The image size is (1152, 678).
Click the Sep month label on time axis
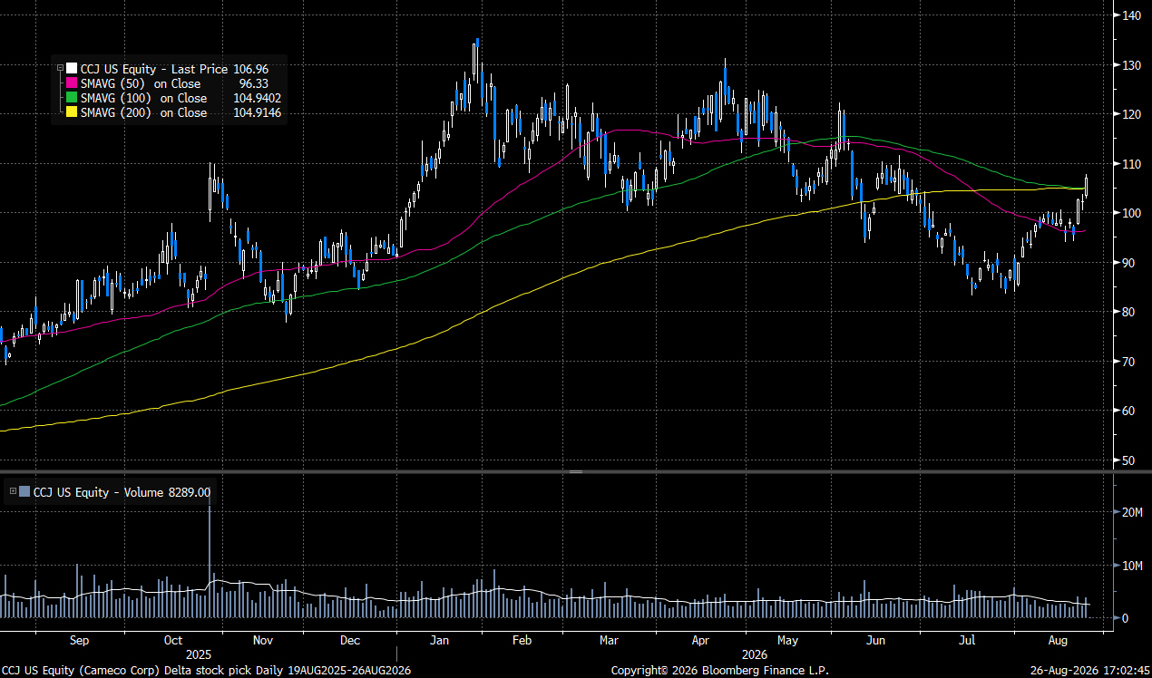click(x=79, y=641)
